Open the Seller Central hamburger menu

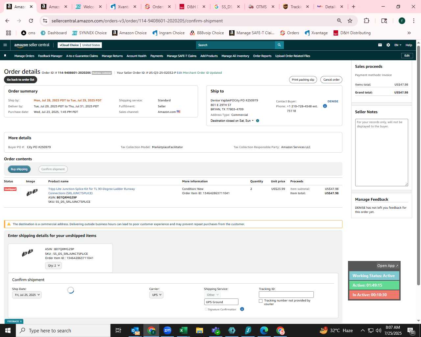click(x=5, y=45)
